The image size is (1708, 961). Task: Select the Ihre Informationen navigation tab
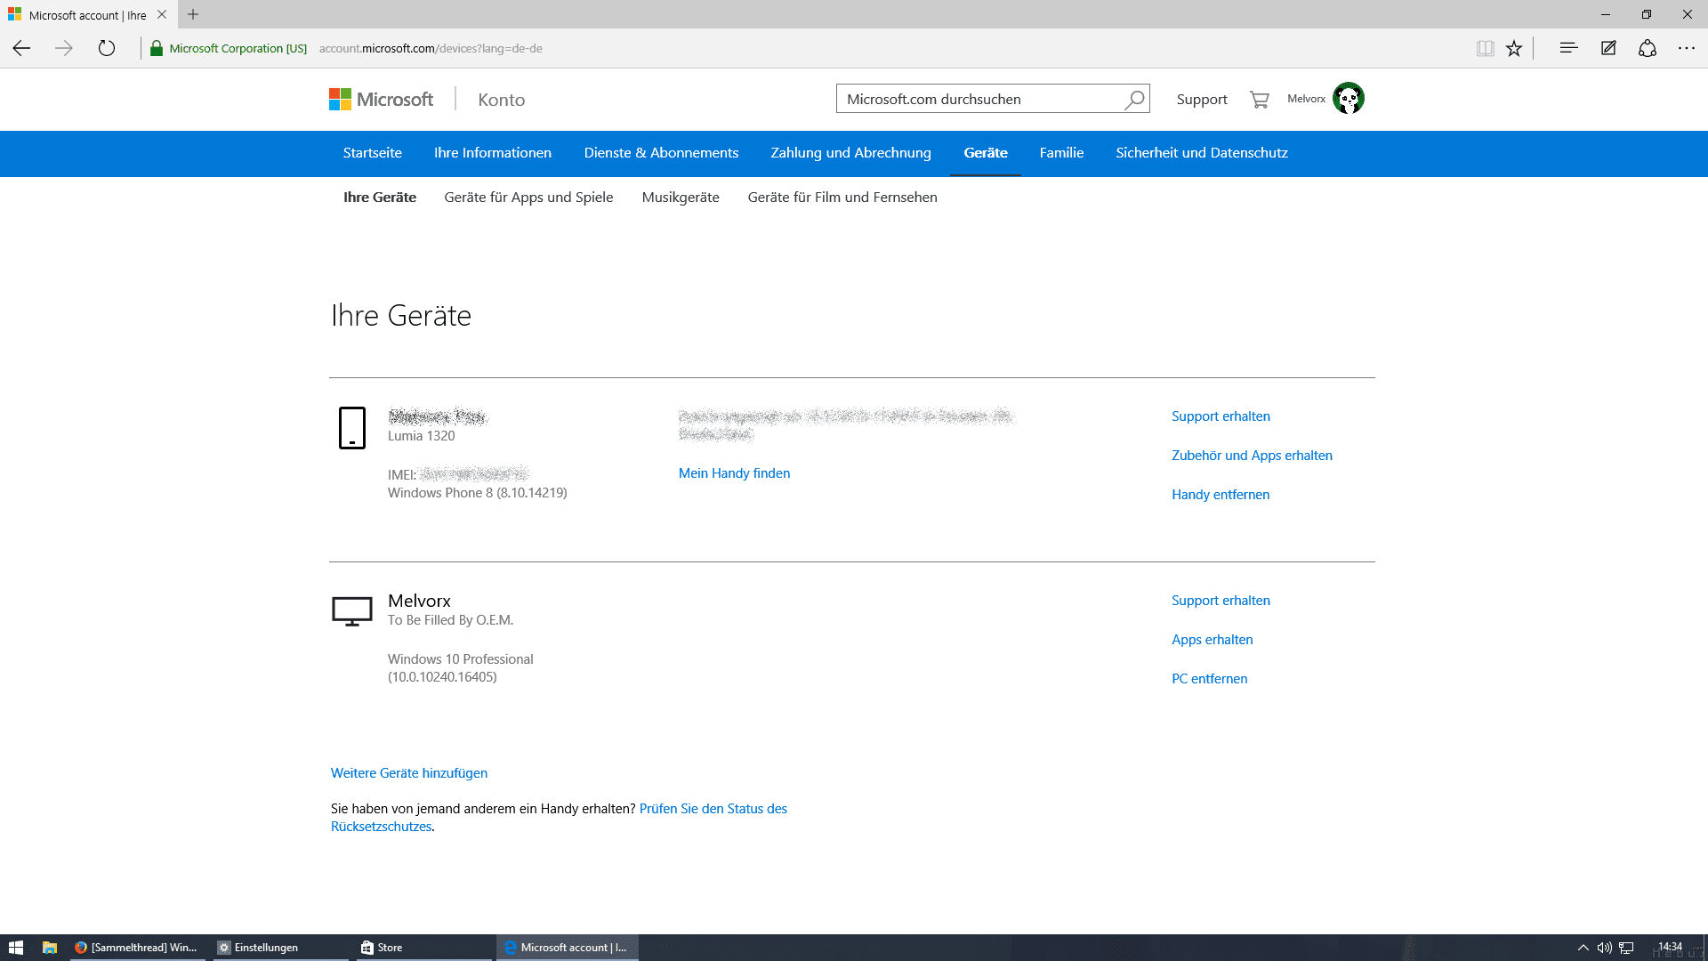point(493,153)
